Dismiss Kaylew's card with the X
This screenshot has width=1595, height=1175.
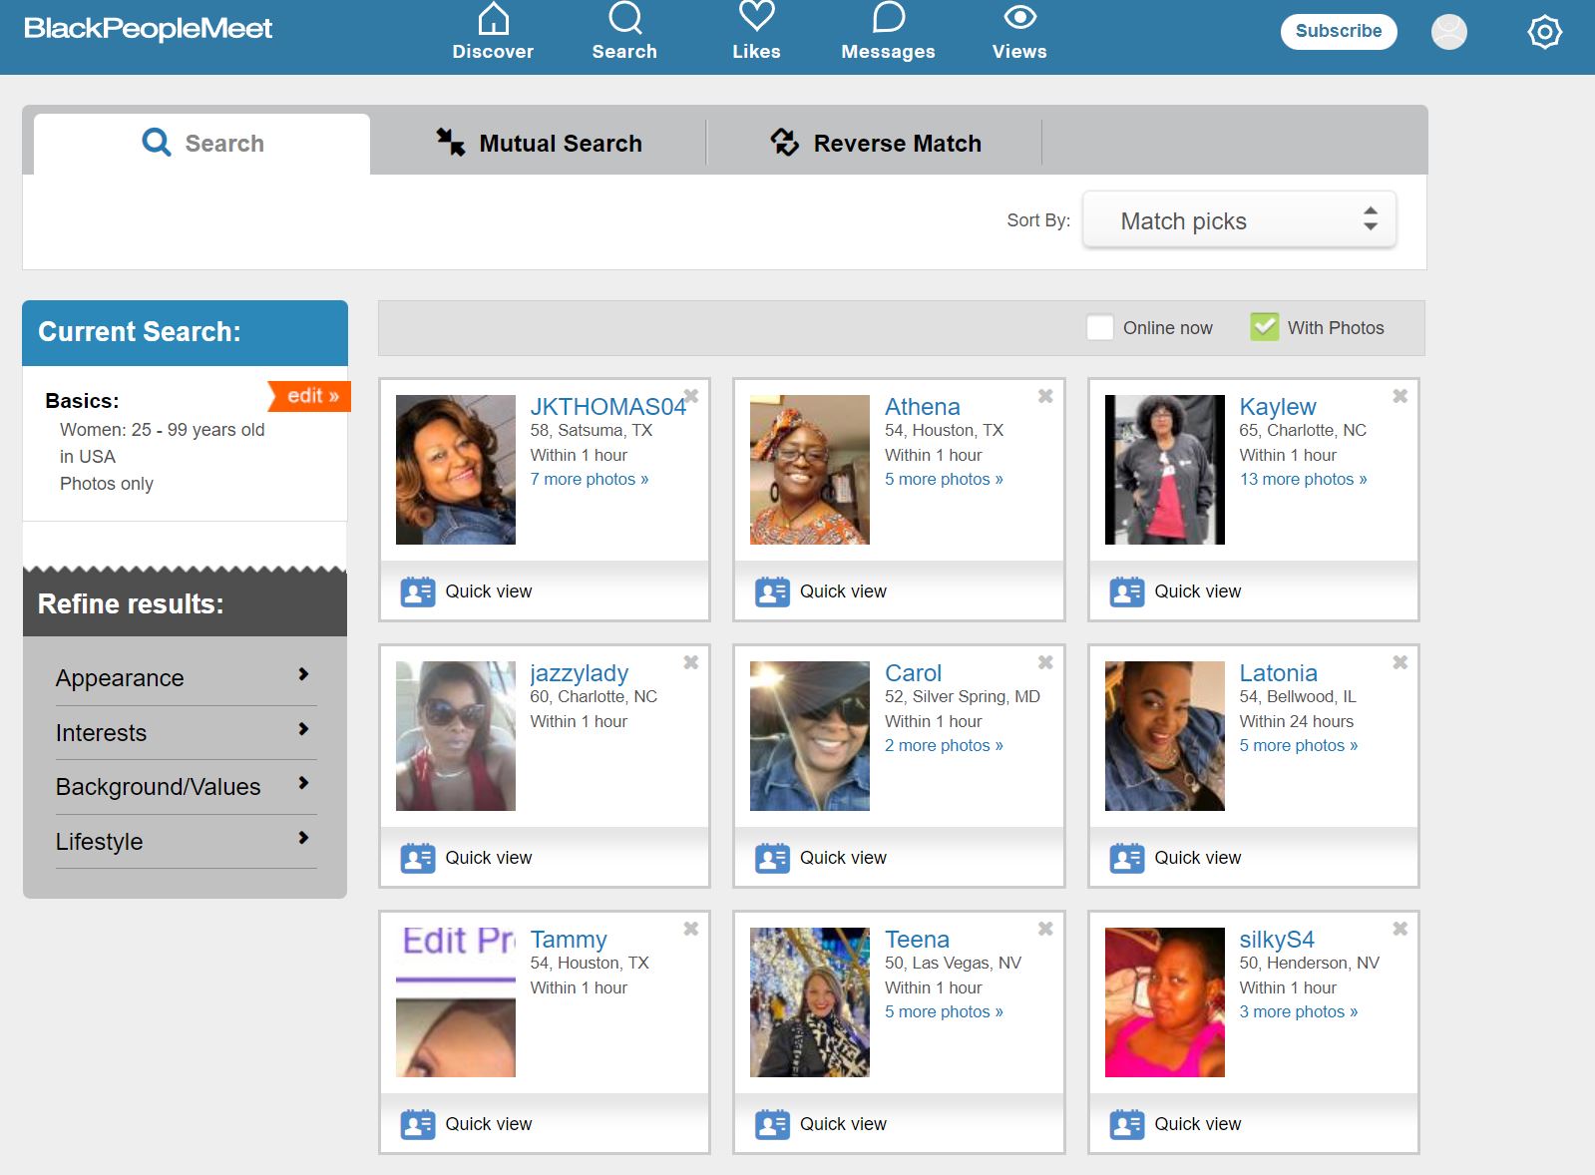coord(1400,396)
